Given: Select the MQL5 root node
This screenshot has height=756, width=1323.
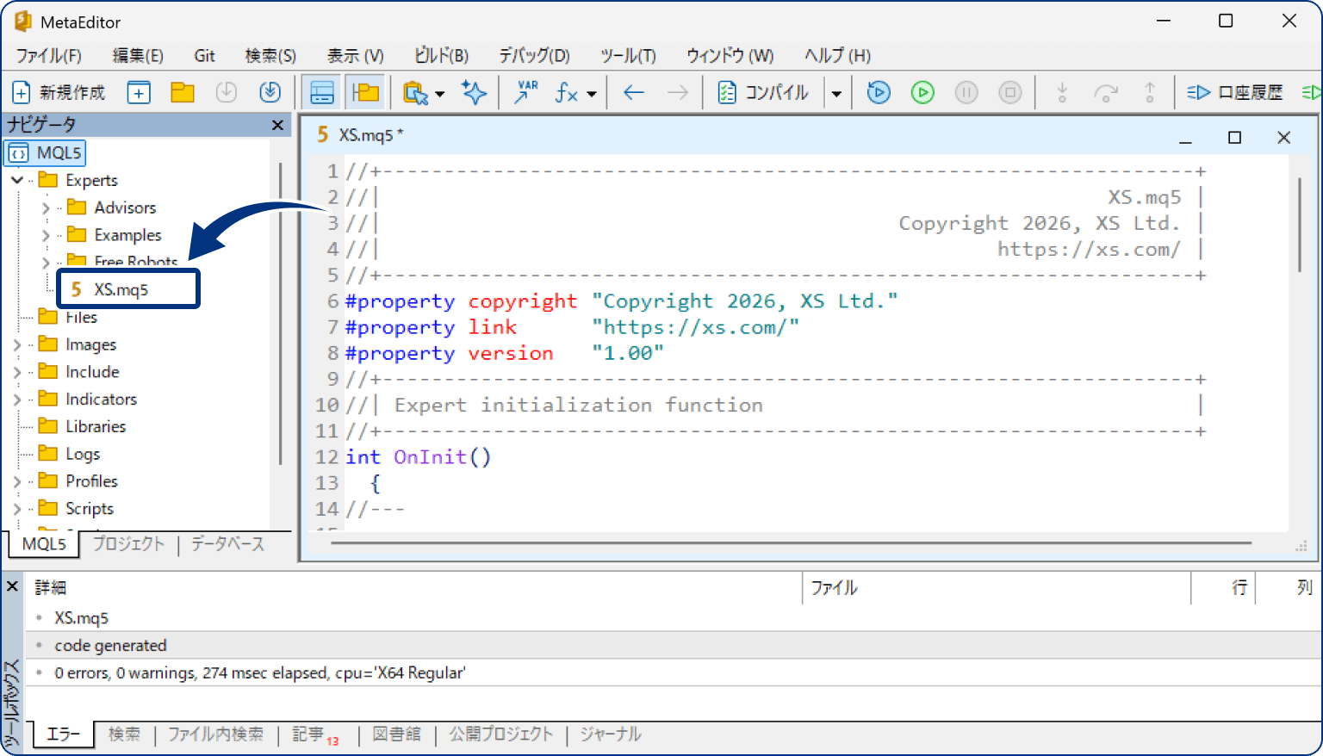Looking at the screenshot, I should [x=46, y=152].
